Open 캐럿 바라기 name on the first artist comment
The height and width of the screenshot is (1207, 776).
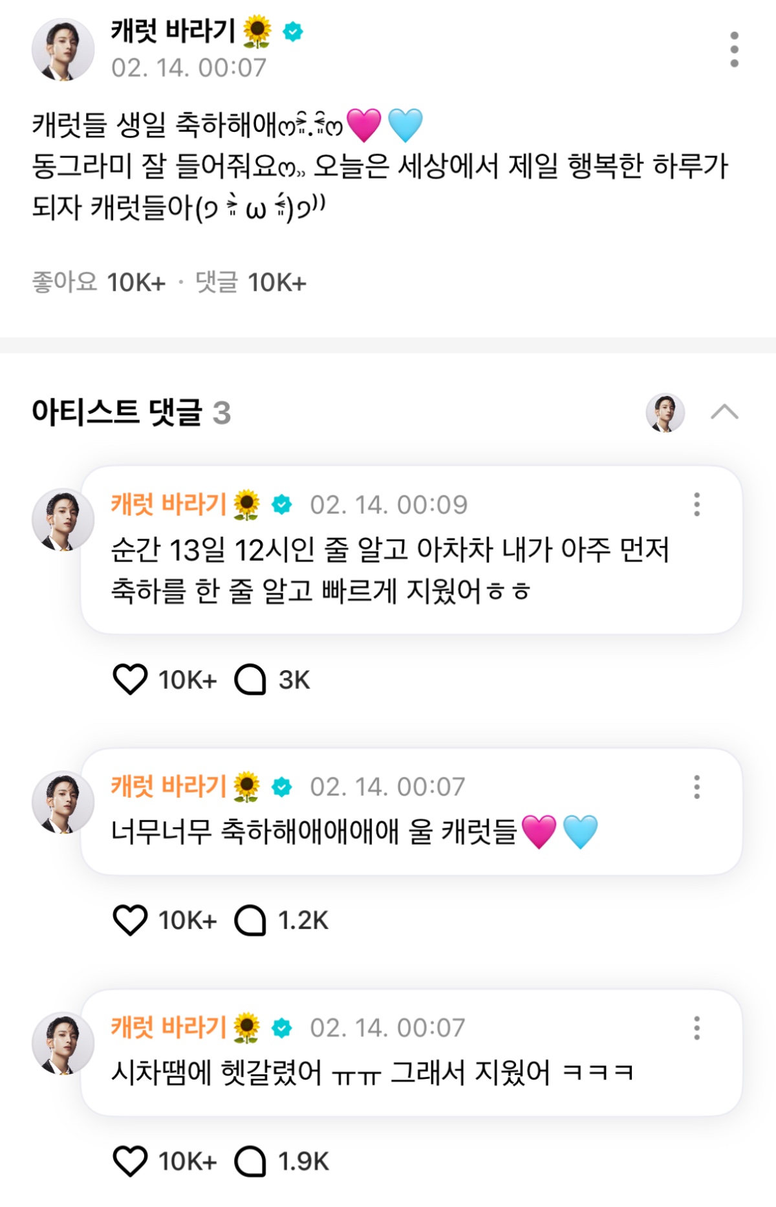[x=169, y=505]
